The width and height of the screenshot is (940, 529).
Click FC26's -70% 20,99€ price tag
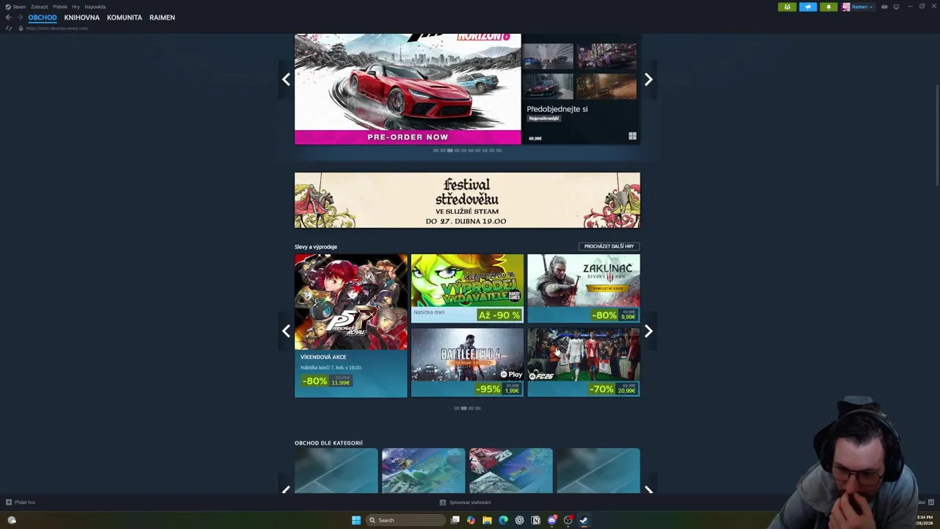(613, 389)
